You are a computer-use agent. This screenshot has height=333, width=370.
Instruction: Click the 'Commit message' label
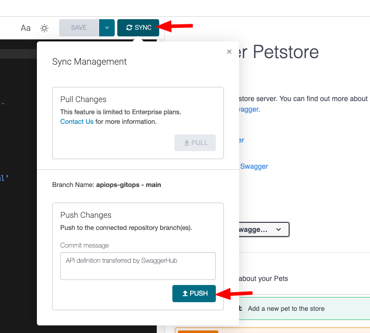(84, 246)
